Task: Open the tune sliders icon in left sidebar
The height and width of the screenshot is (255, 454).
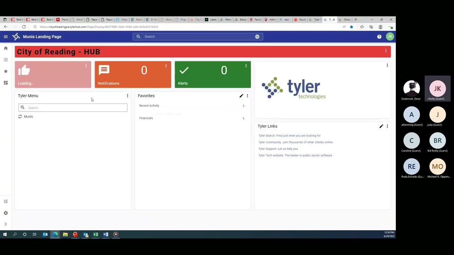Action: coord(6,202)
